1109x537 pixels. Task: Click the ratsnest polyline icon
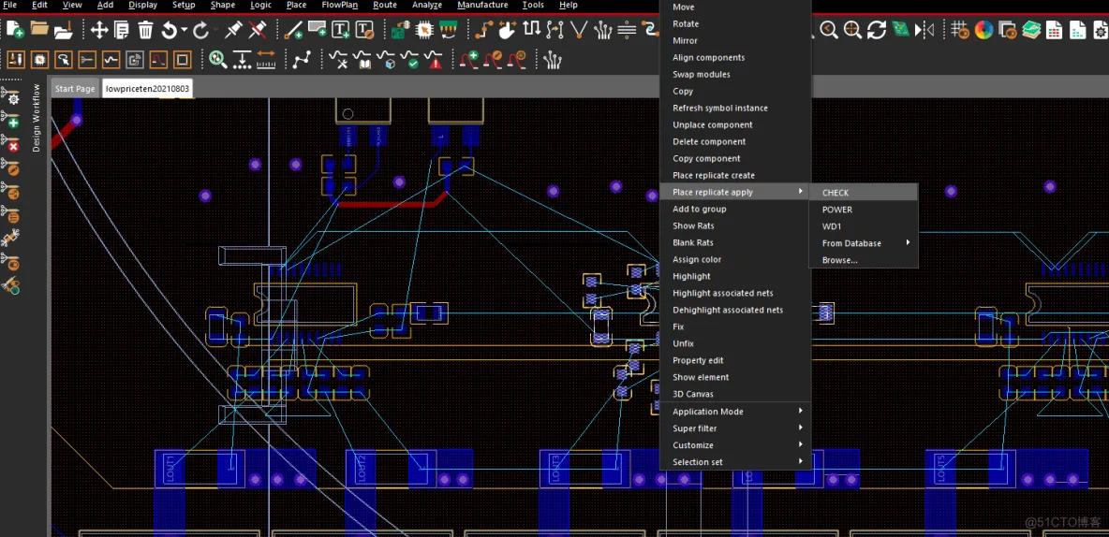pyautogui.click(x=302, y=59)
